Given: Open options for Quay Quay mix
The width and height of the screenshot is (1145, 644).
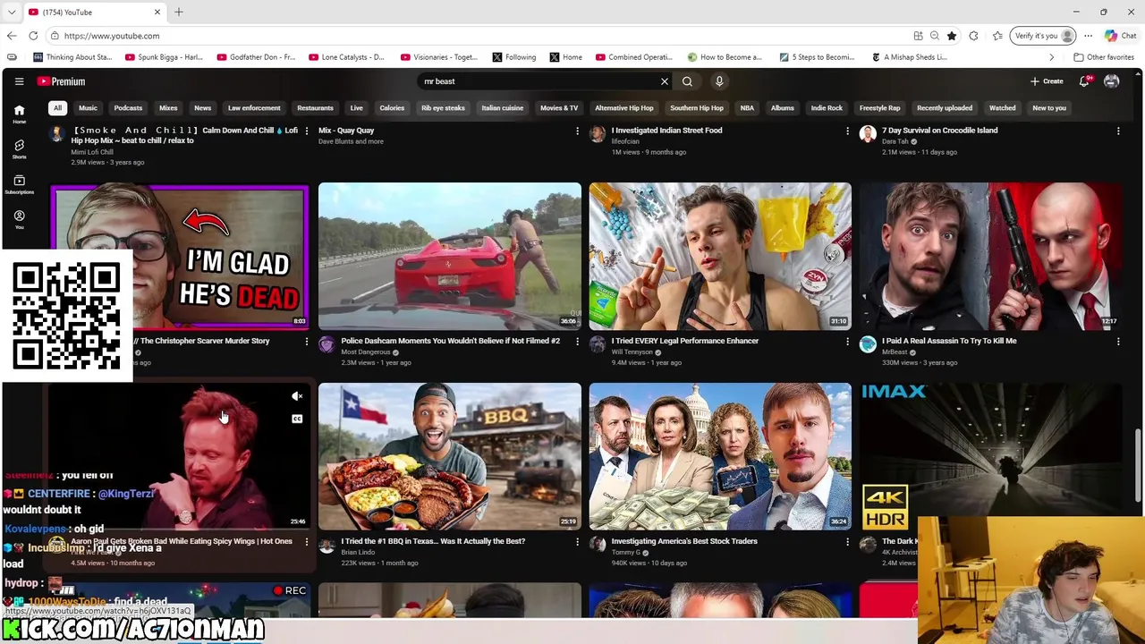Looking at the screenshot, I should [x=577, y=131].
